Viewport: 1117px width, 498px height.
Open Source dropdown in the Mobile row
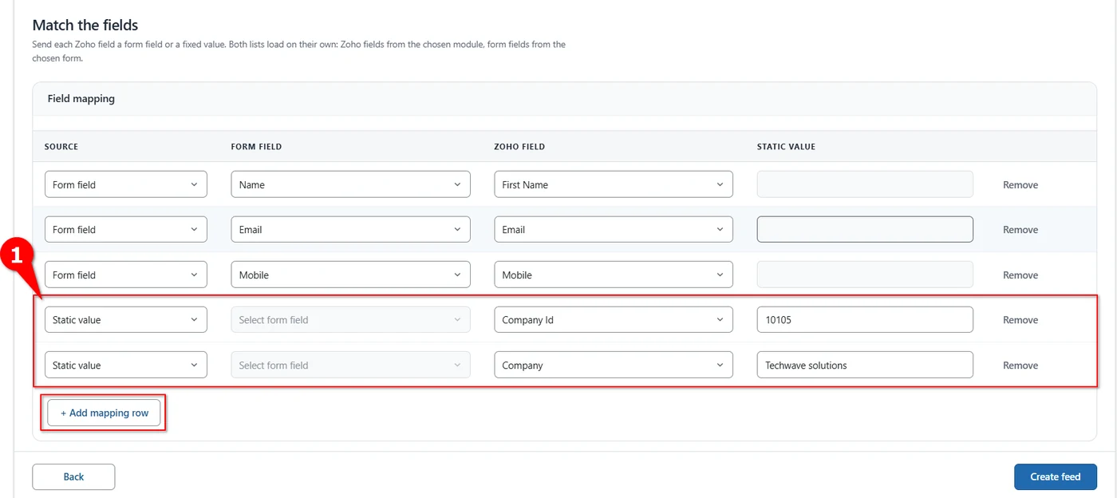pyautogui.click(x=126, y=275)
